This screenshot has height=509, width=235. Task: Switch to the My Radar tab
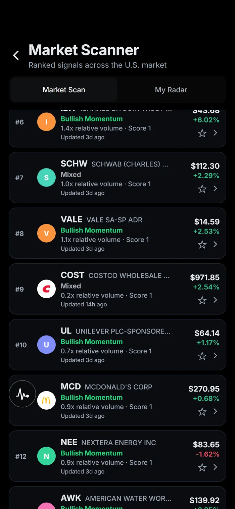[171, 90]
